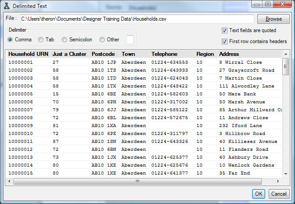
Task: Click telephone 01224-634553
Action: pos(170,62)
